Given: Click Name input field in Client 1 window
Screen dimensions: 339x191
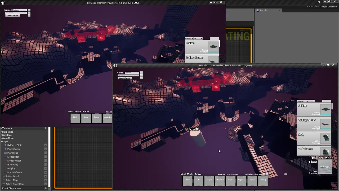Looking at the screenshot, I should pyautogui.click(x=132, y=73).
